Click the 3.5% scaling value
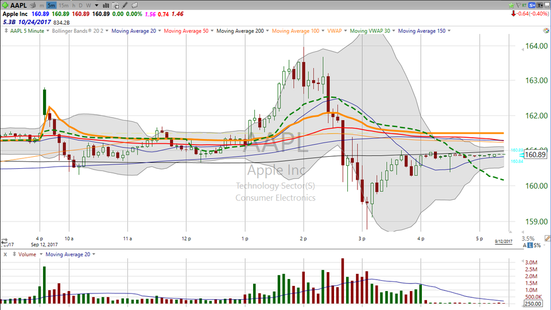The width and height of the screenshot is (551, 310). pos(528,239)
